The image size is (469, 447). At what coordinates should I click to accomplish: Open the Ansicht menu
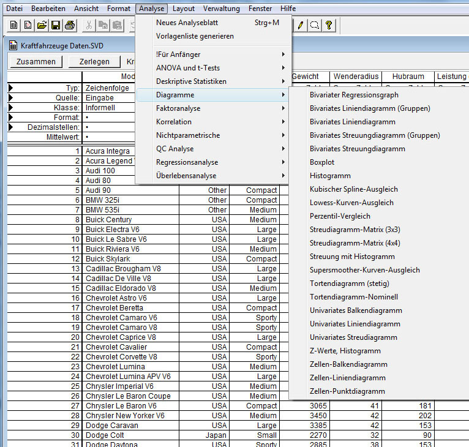86,9
